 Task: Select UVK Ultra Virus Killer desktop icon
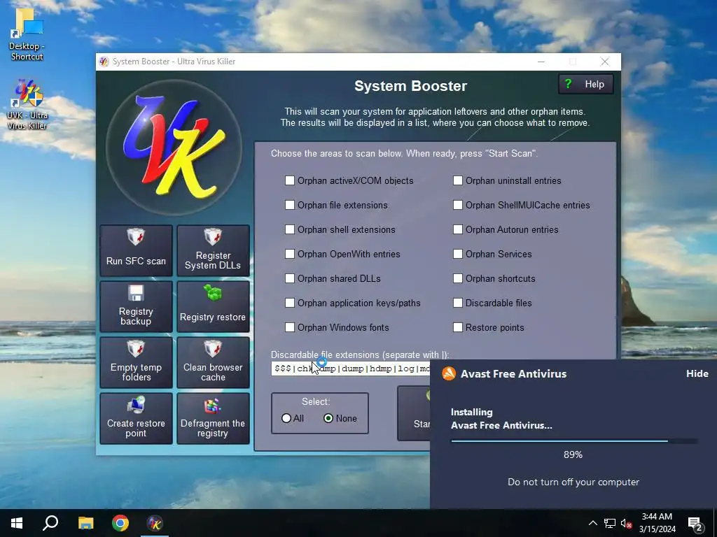27,105
